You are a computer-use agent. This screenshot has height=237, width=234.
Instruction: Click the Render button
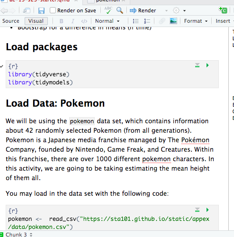(143, 10)
